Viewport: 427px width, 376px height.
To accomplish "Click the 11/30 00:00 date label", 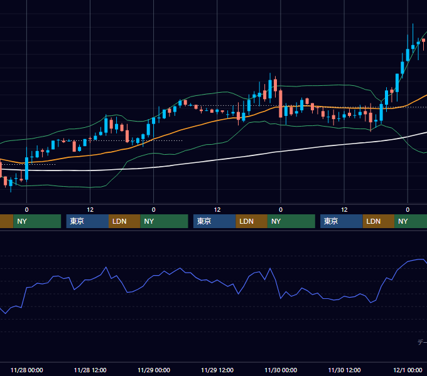I will [x=281, y=370].
